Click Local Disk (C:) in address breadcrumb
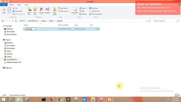Screen dimensions: 181x102 [33, 21]
